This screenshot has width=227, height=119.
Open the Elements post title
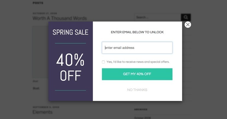click(x=42, y=112)
